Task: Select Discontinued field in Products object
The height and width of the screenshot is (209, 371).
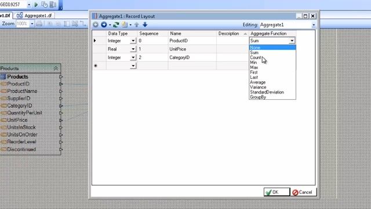Action: (21, 149)
